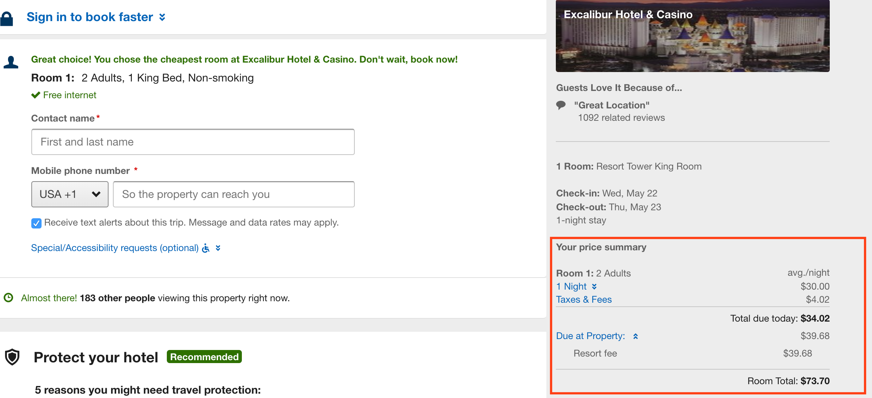
Task: Click the guest person silhouette icon
Action: (11, 62)
